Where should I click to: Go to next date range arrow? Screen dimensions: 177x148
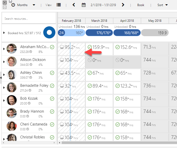coord(123,5)
